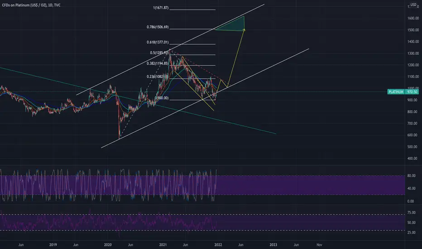Click the 40.00 oscillator scale value
422x249 pixels.
(x=411, y=188)
